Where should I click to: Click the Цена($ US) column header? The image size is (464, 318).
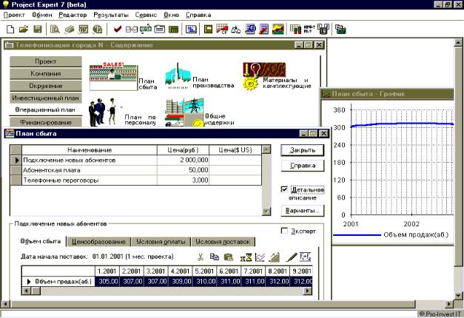pos(235,150)
